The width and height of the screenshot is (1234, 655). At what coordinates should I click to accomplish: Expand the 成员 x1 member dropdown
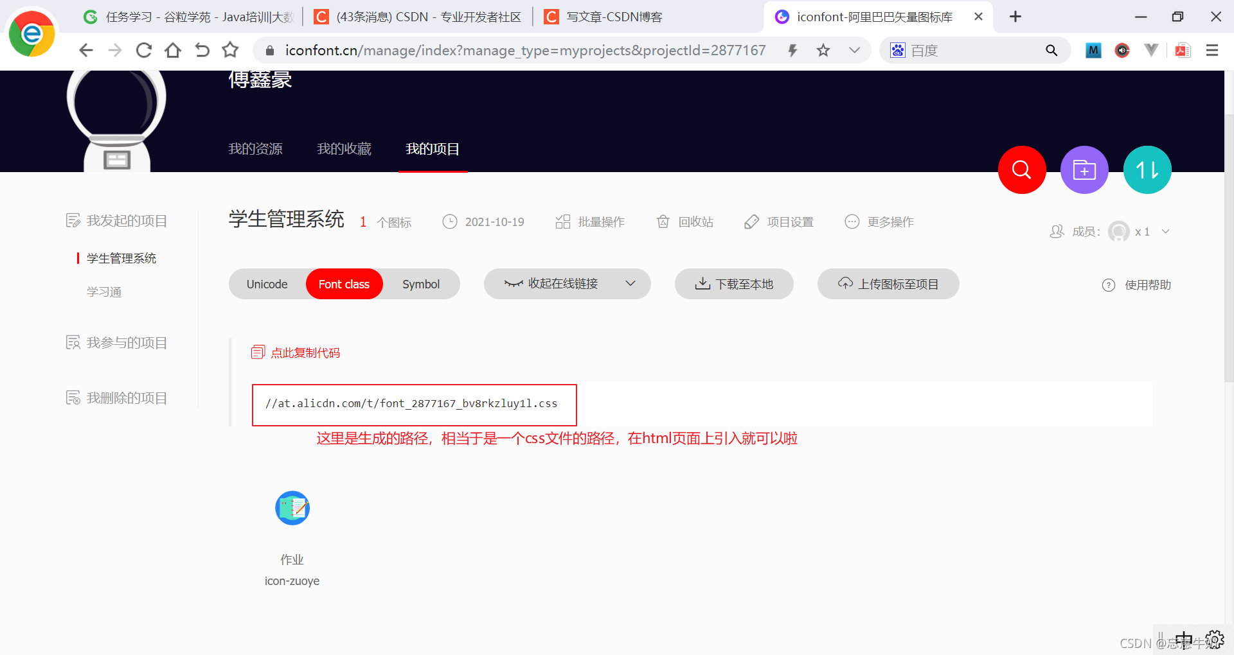tap(1166, 231)
